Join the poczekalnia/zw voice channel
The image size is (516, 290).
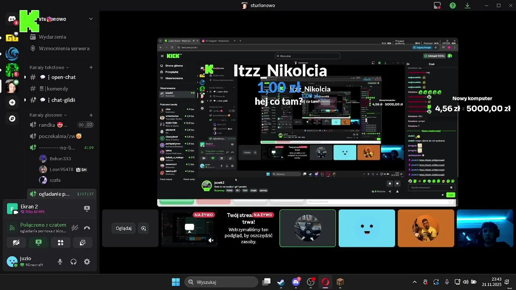click(61, 136)
